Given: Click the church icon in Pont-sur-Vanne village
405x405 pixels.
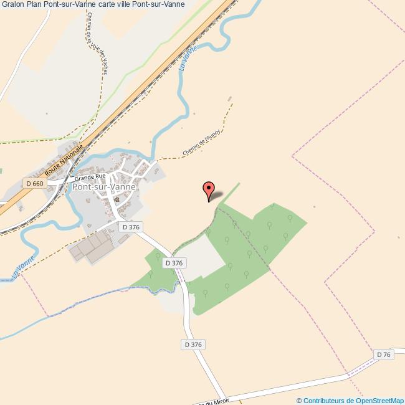Looking at the screenshot, I should [117, 199].
